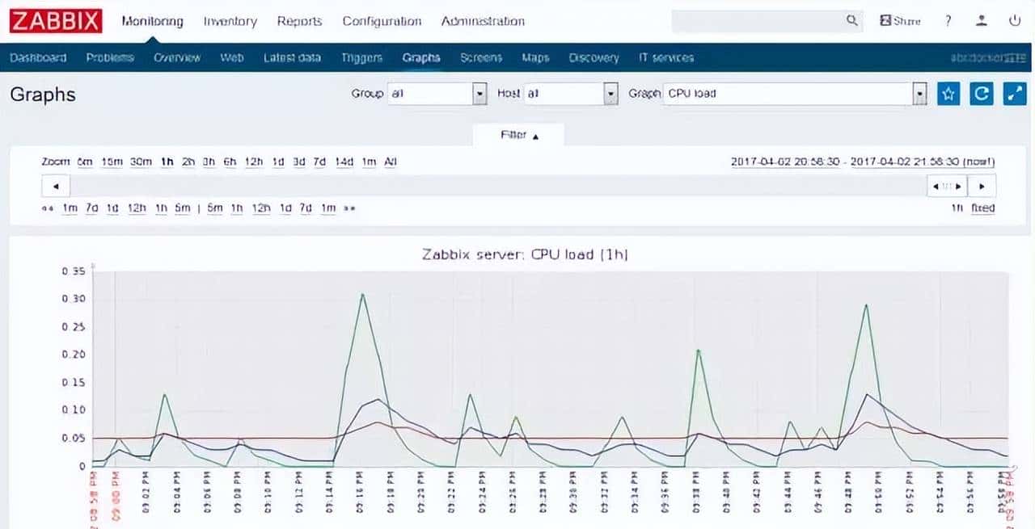This screenshot has width=1035, height=529.
Task: Toggle the fixed time period mode
Action: (982, 208)
